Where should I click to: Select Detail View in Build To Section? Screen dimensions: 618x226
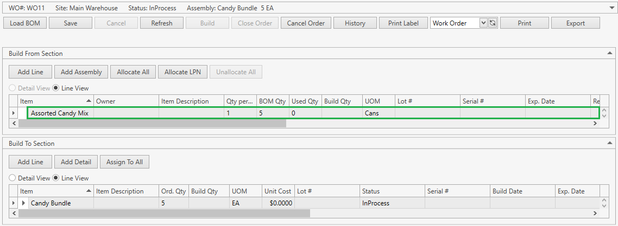coord(12,178)
